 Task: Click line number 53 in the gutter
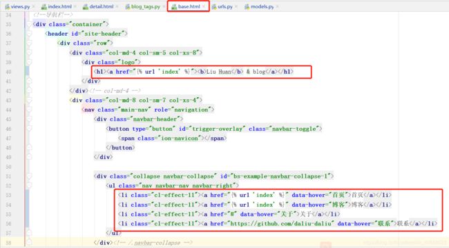click(x=8, y=195)
